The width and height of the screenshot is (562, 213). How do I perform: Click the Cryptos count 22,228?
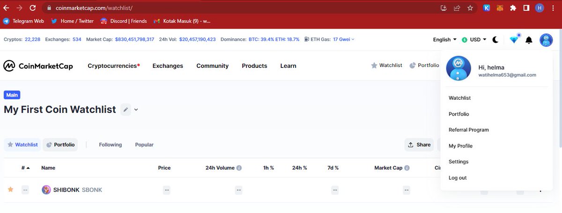32,39
